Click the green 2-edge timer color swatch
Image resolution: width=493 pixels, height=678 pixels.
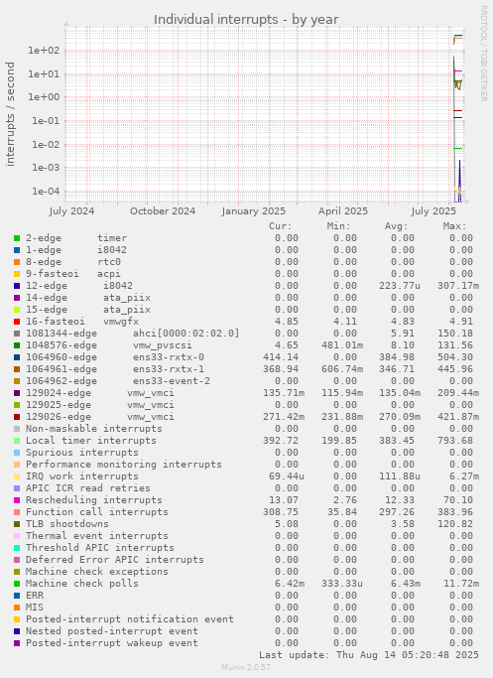[17, 238]
